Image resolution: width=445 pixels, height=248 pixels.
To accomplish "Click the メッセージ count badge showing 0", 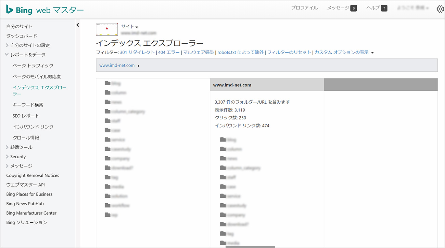I will point(354,8).
